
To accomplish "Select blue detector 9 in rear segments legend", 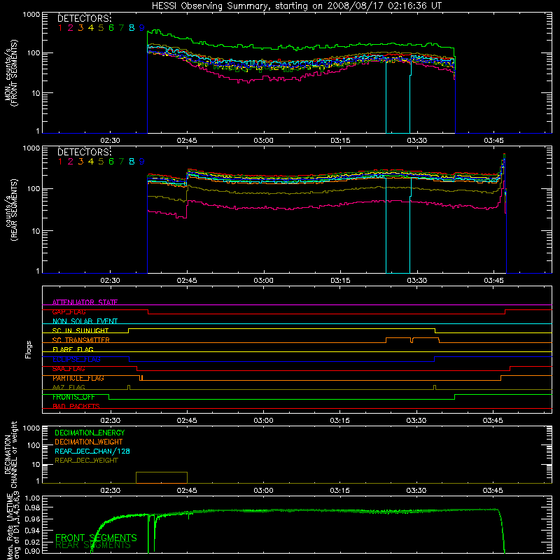I will point(142,162).
